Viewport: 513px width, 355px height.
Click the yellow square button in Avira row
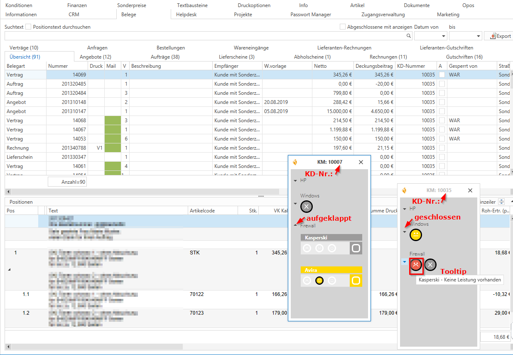(x=356, y=281)
